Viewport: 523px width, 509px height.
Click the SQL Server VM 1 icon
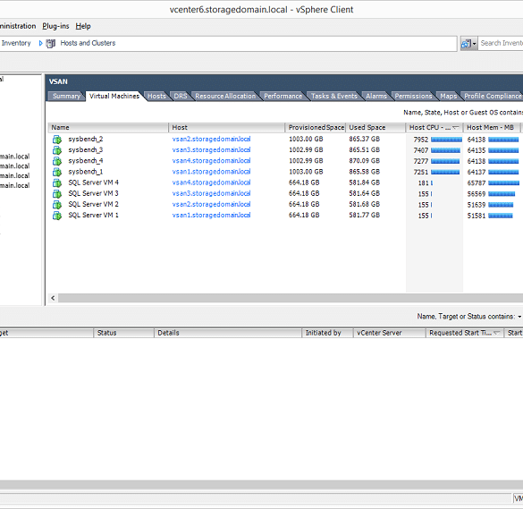pyautogui.click(x=57, y=216)
